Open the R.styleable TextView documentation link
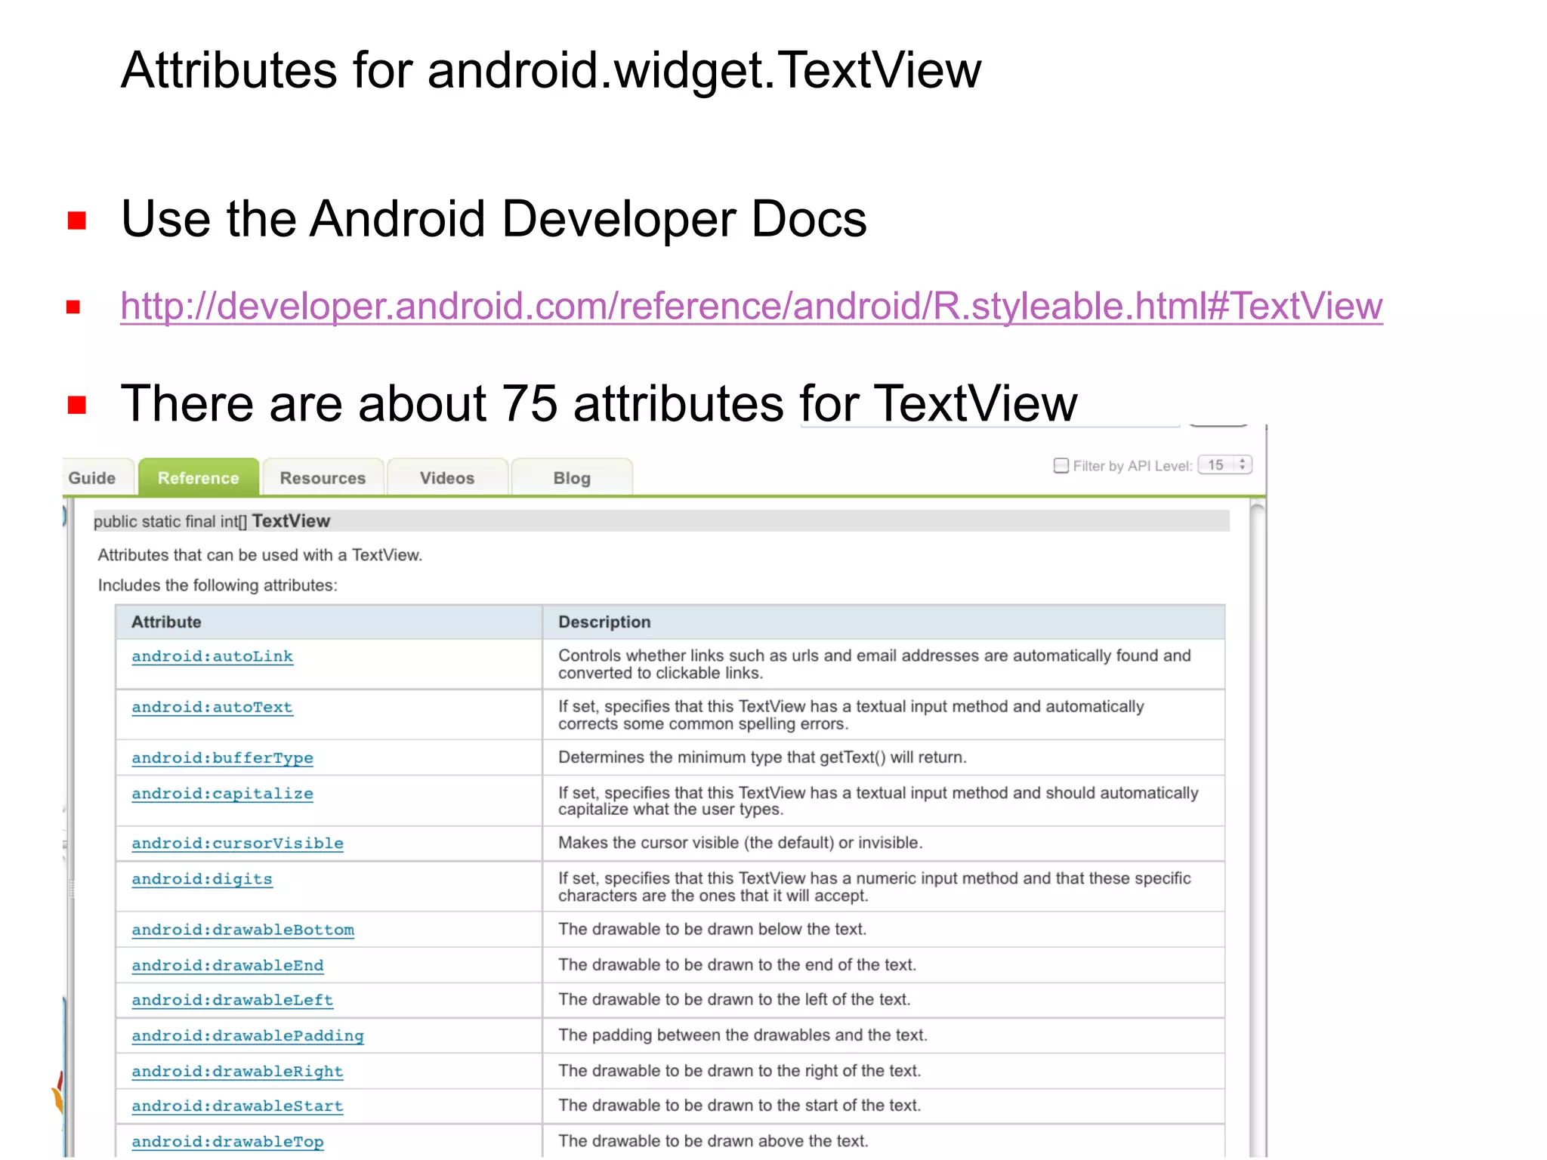Image resolution: width=1547 pixels, height=1160 pixels. point(752,306)
